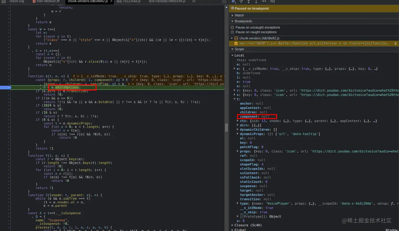
Task: Select the this: undefined entry
Action: pyautogui.click(x=251, y=60)
